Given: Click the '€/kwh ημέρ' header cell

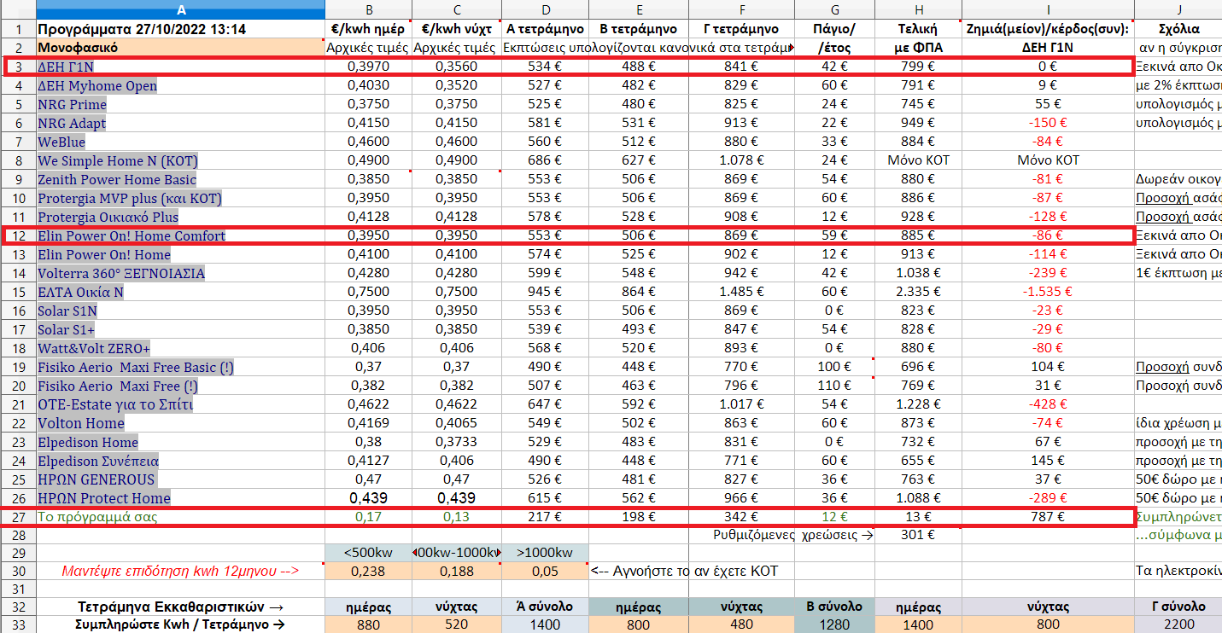Looking at the screenshot, I should 367,29.
